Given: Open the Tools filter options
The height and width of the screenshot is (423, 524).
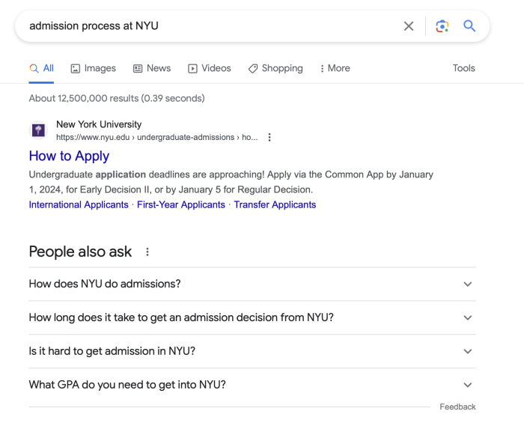Looking at the screenshot, I should click(x=463, y=68).
